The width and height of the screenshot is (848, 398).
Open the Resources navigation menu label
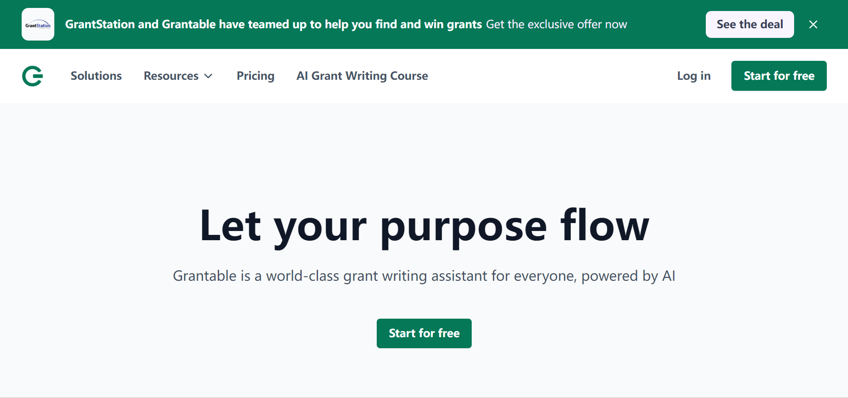point(171,76)
